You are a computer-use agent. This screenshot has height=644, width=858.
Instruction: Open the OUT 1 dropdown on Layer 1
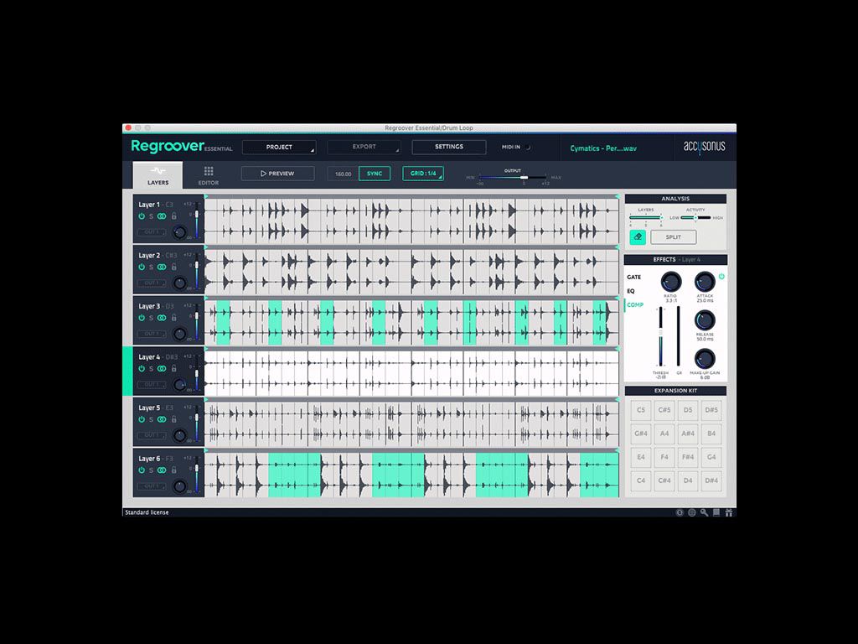151,231
